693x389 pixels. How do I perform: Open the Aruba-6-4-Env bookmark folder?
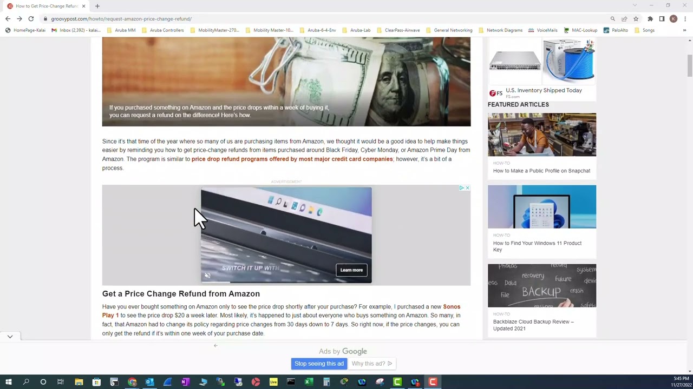tap(318, 30)
